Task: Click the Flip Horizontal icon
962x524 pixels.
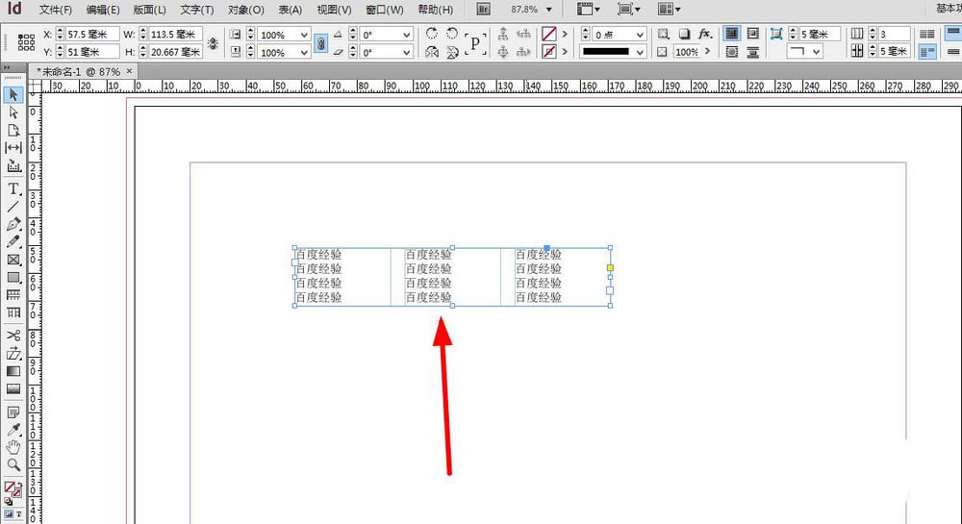Action: coord(432,52)
